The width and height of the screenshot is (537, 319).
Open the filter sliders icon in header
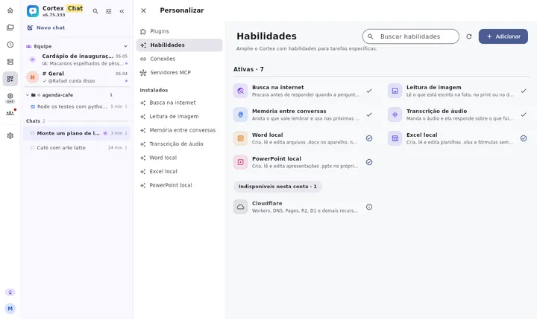tap(109, 11)
